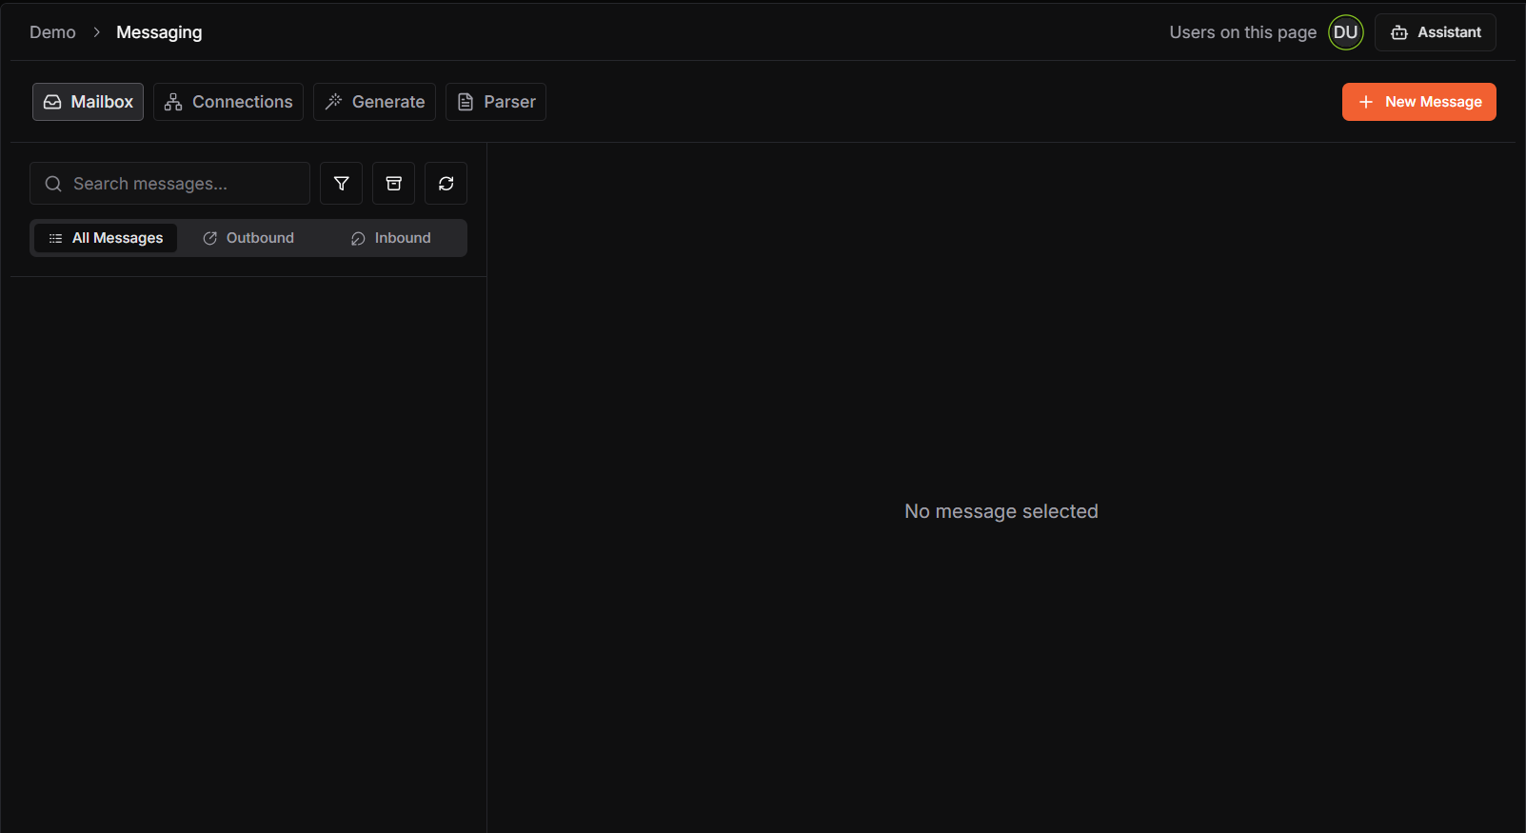Filter to Outbound messages
Viewport: 1526px width, 833px height.
coord(248,238)
